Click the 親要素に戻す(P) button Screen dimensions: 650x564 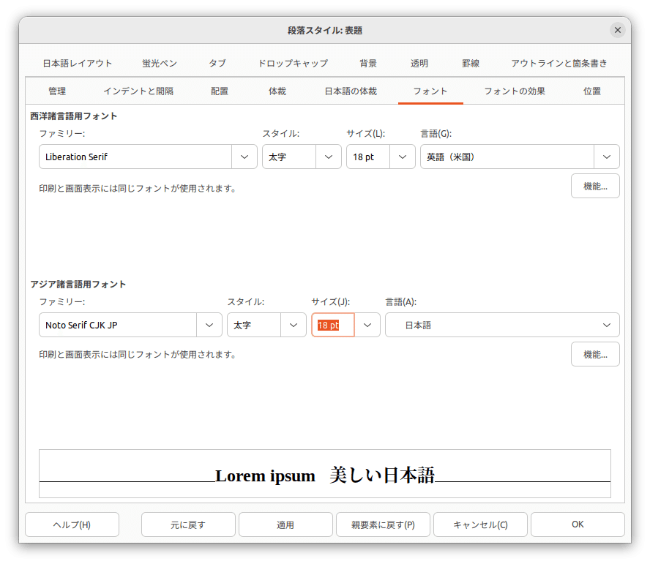[x=383, y=524]
